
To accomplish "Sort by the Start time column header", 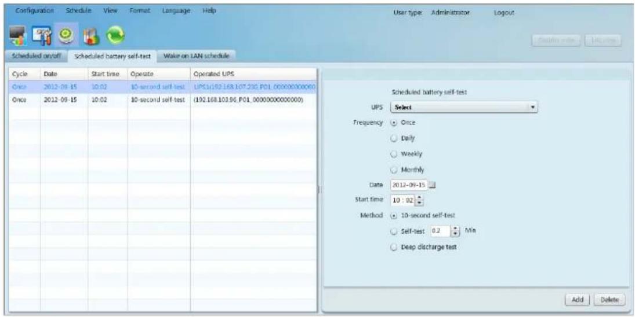I will pos(107,73).
